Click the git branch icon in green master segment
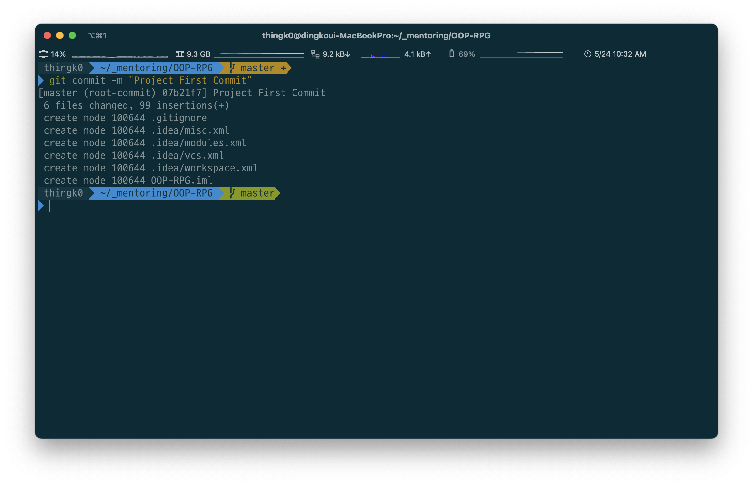Viewport: 753px width, 485px height. [232, 193]
